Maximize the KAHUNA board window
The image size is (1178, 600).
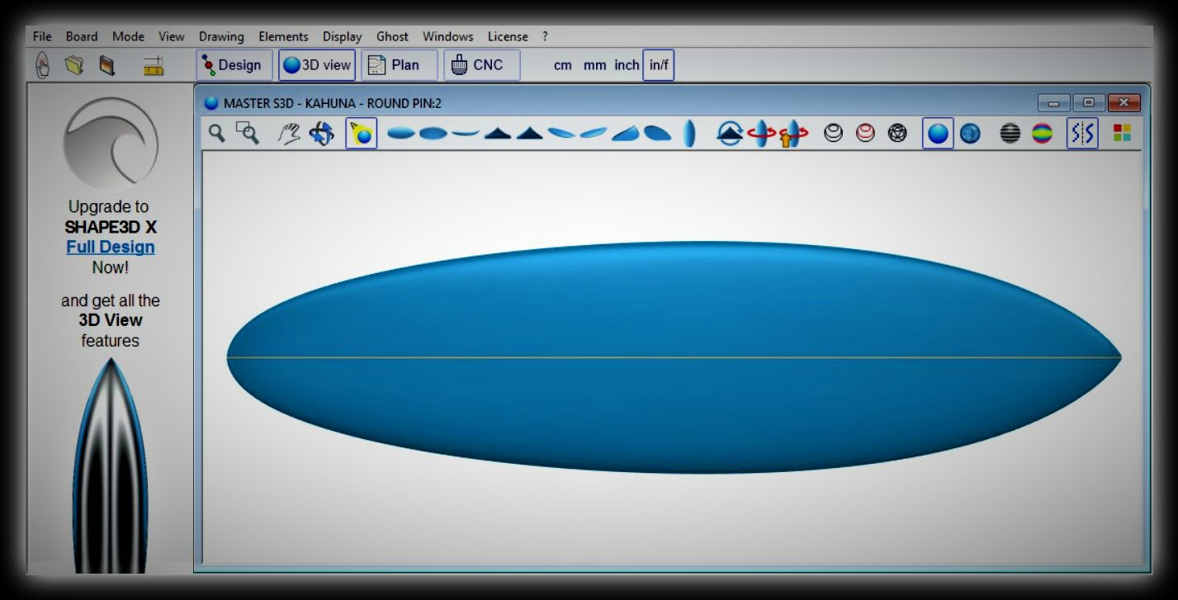click(1089, 102)
